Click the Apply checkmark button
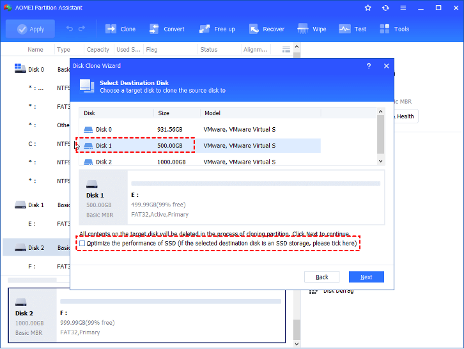The width and height of the screenshot is (464, 349). [x=30, y=29]
